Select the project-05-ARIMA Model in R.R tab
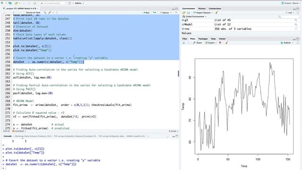The image size is (302, 170). tap(21, 8)
